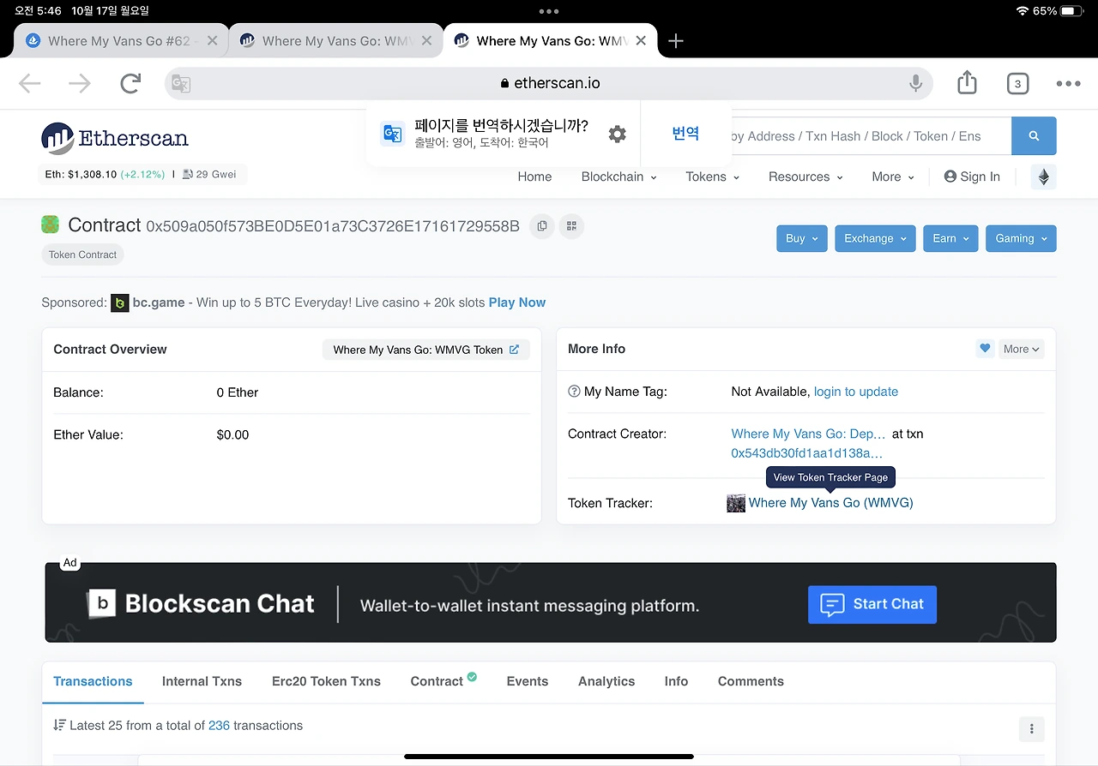
Task: Open Where My Vans Go: WMVG Token link
Action: [x=426, y=350]
